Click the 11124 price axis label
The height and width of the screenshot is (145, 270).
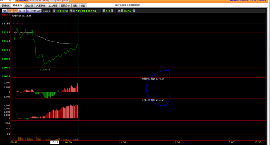[x=6, y=41]
